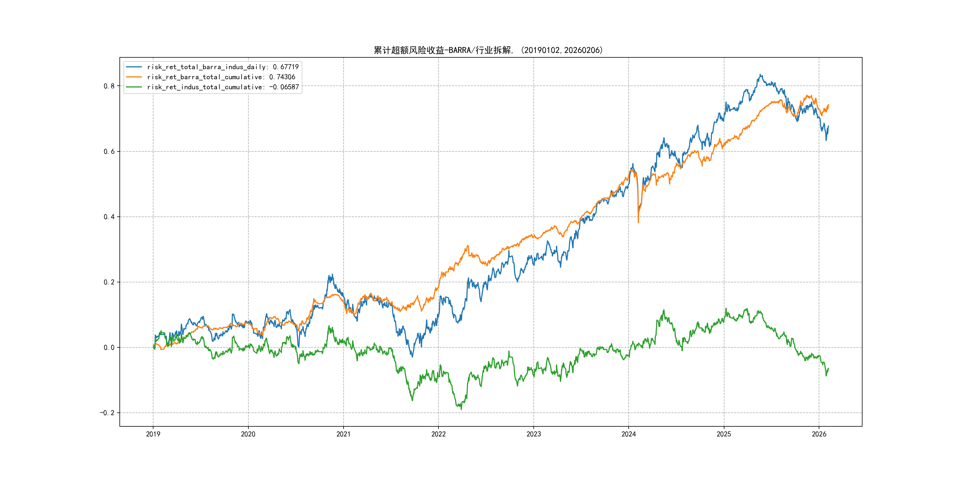The width and height of the screenshot is (958, 479).
Task: Click the blue line sample in legend
Action: click(134, 67)
